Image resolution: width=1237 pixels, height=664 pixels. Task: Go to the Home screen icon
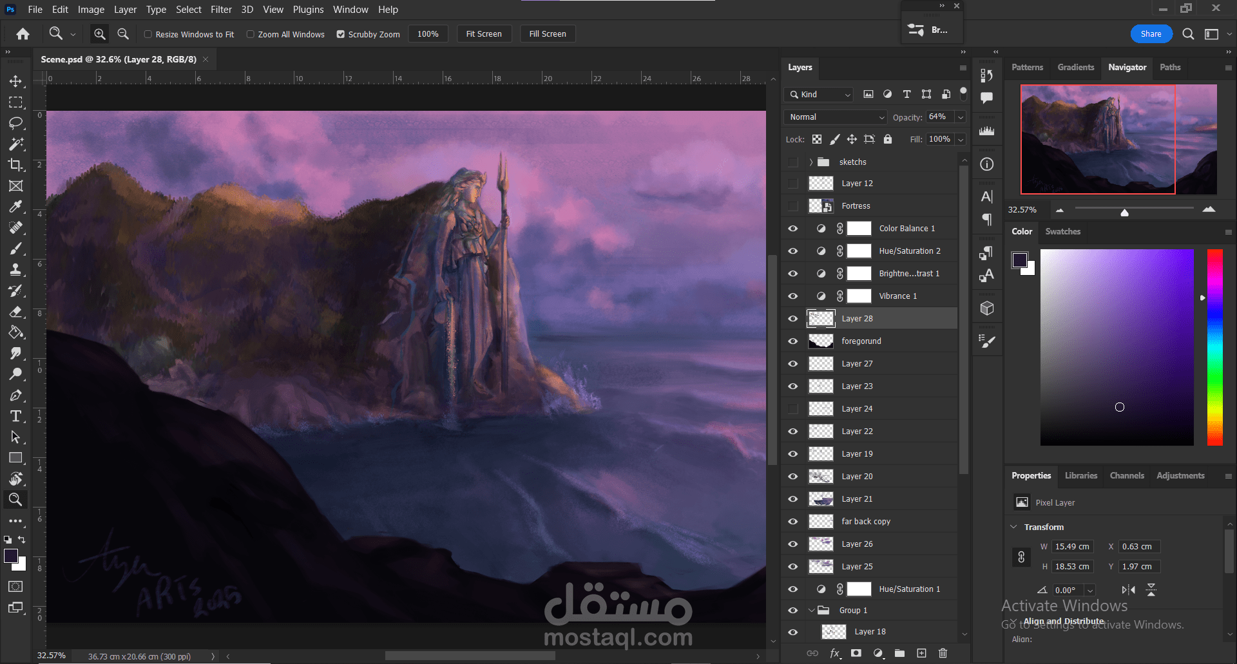pos(23,34)
